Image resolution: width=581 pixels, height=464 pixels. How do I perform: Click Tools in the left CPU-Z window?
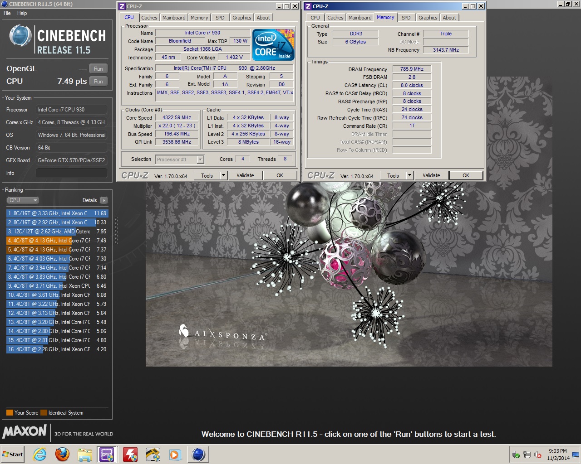click(x=207, y=175)
